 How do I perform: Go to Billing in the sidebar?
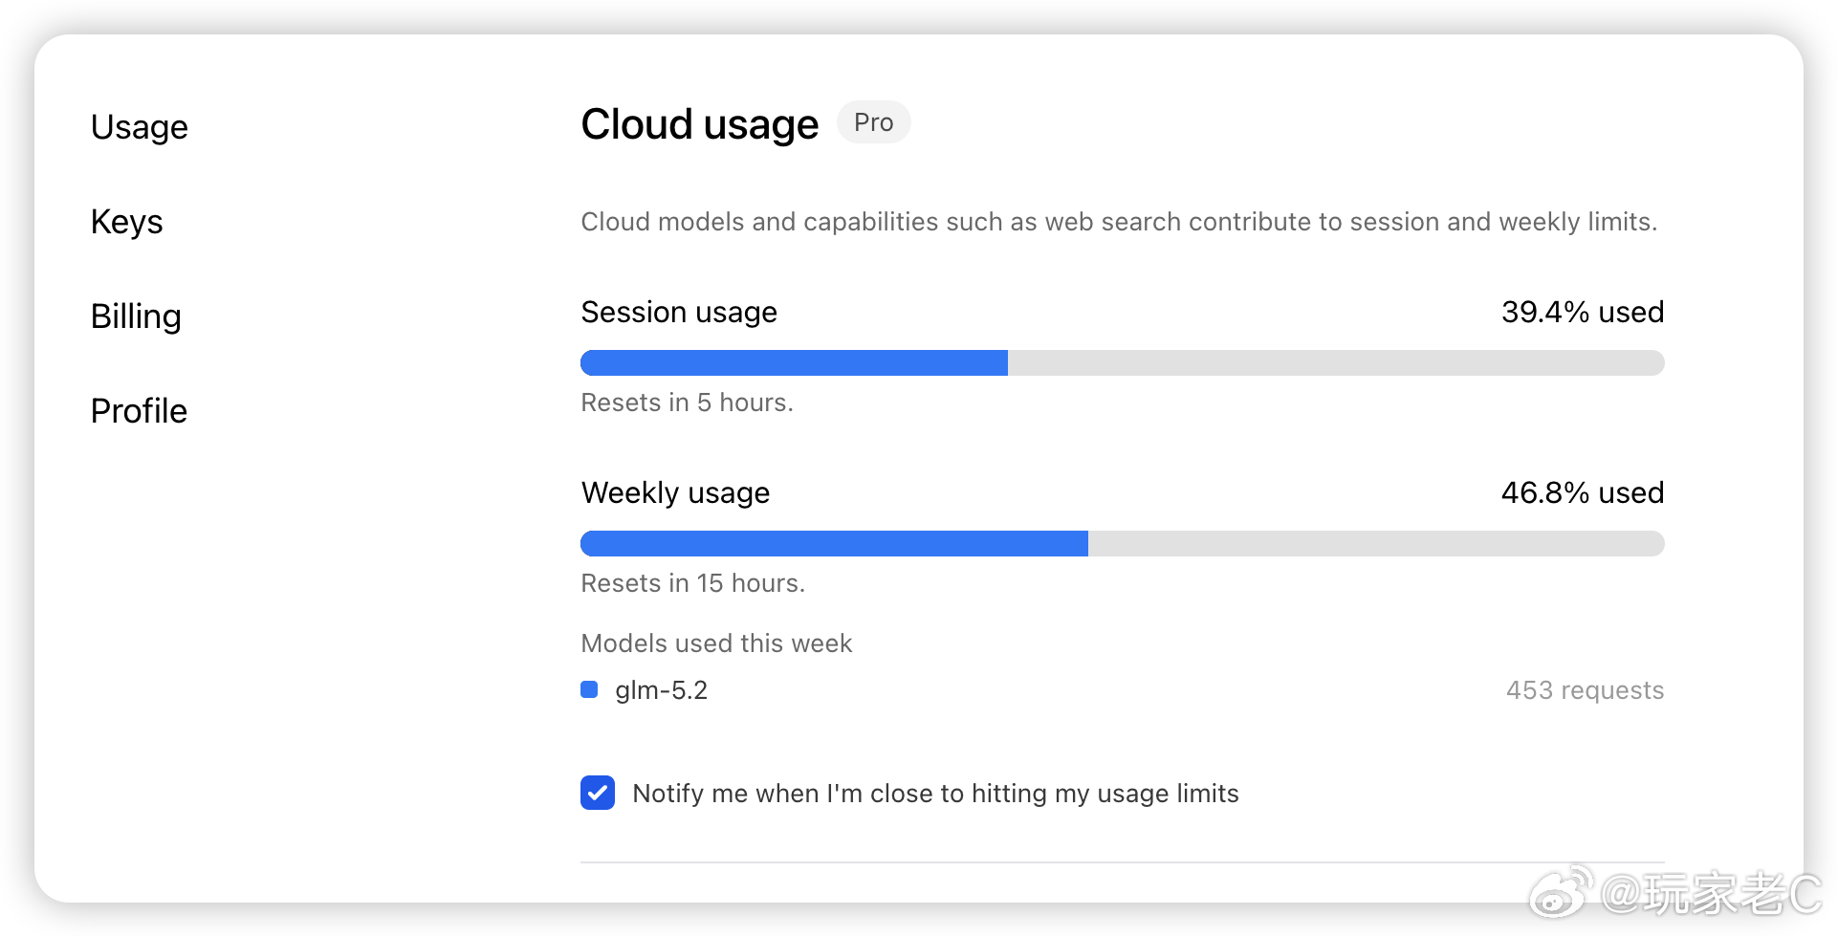coord(136,316)
